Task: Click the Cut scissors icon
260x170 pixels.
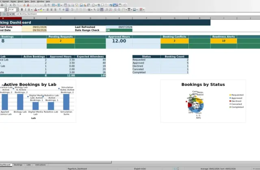Action: click(10, 5)
